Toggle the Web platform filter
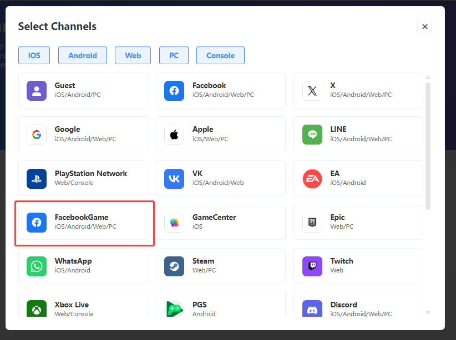The width and height of the screenshot is (456, 340). tap(133, 55)
